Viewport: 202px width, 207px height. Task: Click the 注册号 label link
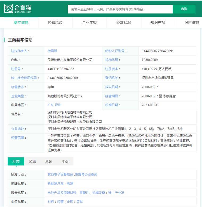[16, 69]
